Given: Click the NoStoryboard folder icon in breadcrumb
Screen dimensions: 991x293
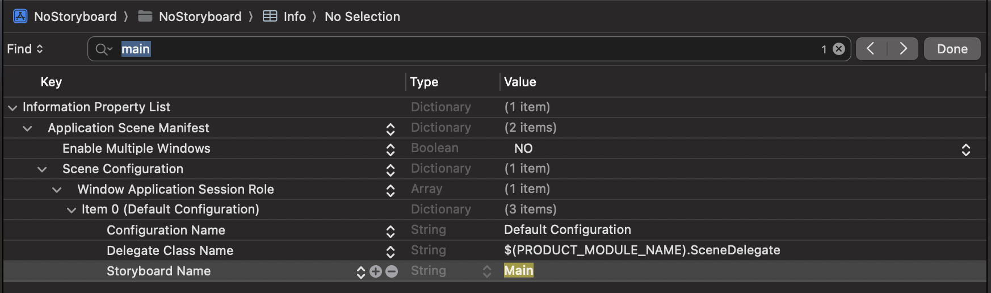Looking at the screenshot, I should pyautogui.click(x=145, y=16).
